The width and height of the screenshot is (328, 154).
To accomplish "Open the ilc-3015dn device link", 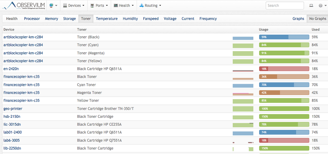I will pos(12,124).
